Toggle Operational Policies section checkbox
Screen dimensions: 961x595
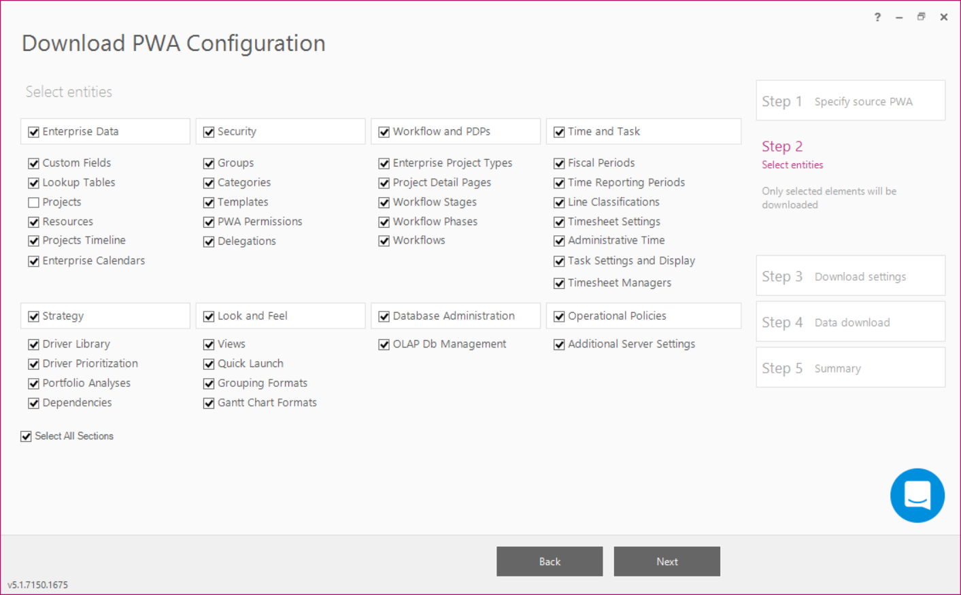pos(559,316)
